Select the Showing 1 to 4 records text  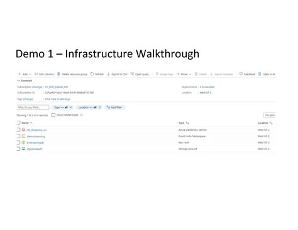pos(33,115)
